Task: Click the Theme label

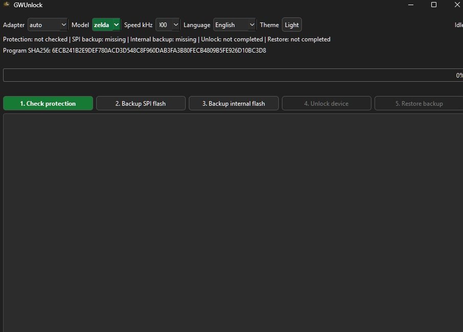Action: (x=269, y=25)
